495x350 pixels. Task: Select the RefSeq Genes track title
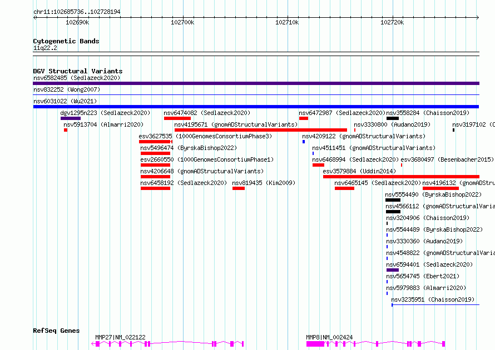pos(56,331)
